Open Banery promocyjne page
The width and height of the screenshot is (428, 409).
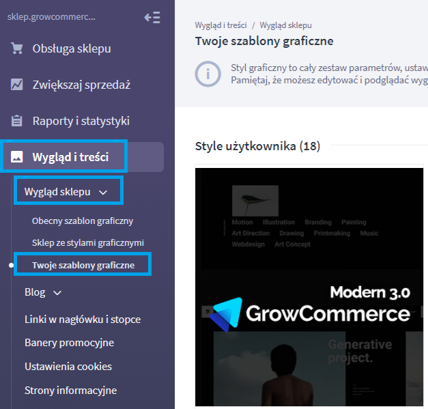[x=69, y=343]
